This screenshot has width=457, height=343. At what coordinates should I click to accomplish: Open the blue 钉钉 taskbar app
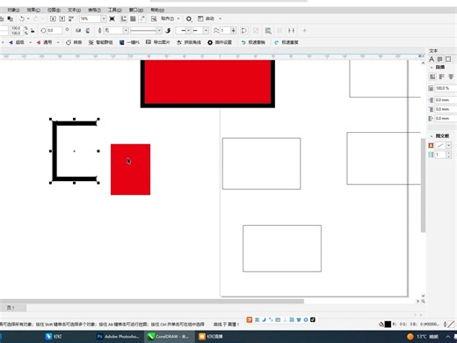[x=54, y=337]
